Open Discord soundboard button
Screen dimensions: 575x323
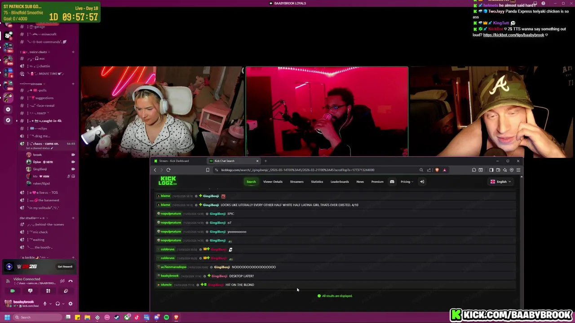coord(66,291)
